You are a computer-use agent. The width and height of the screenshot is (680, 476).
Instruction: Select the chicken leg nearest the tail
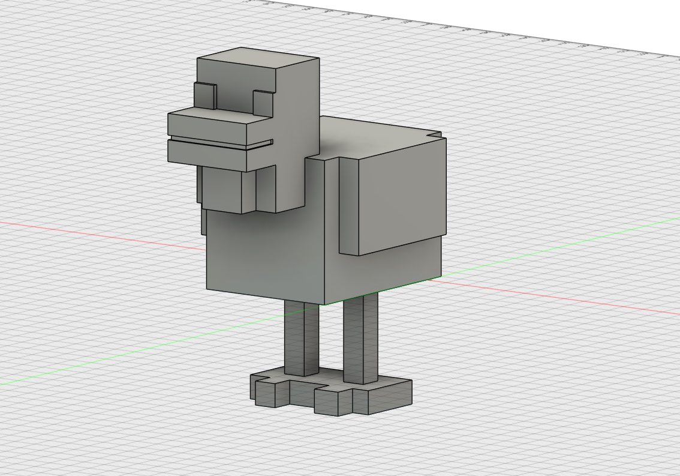[x=360, y=339]
